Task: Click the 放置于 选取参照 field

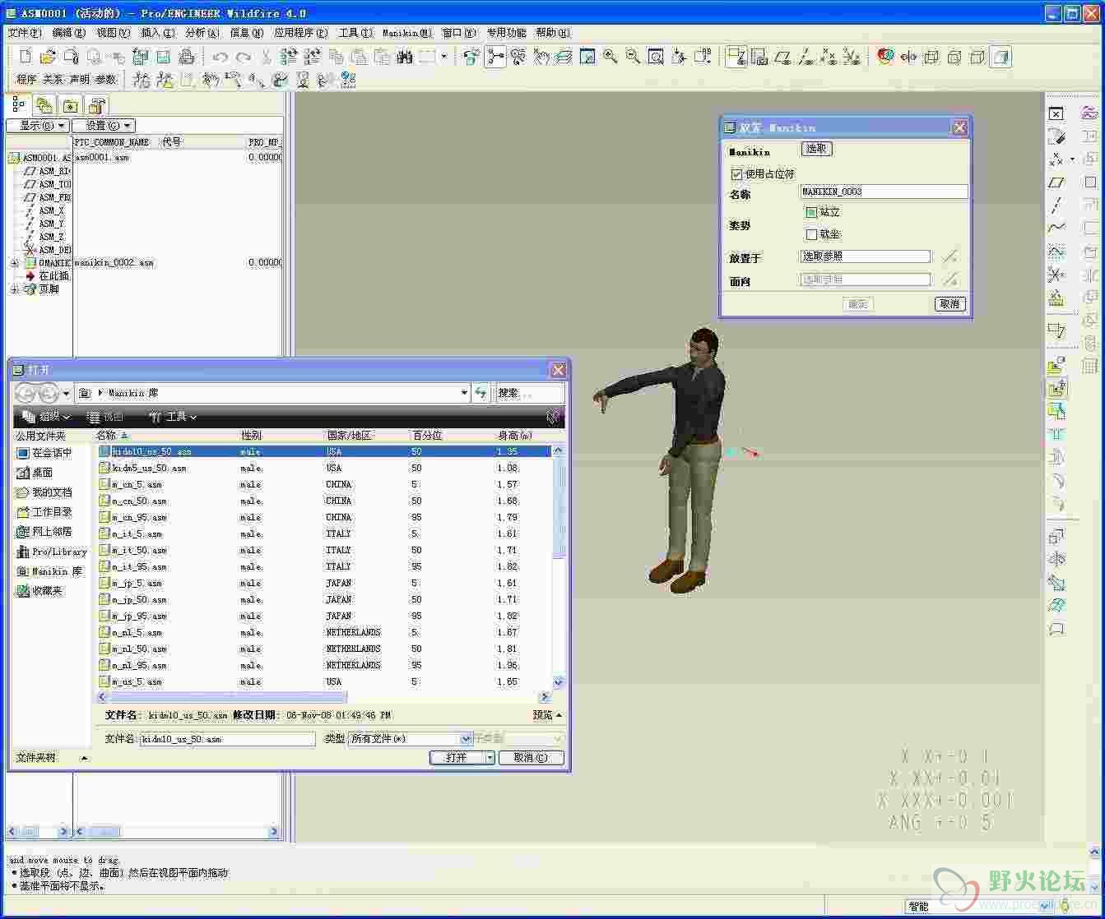Action: click(x=865, y=256)
